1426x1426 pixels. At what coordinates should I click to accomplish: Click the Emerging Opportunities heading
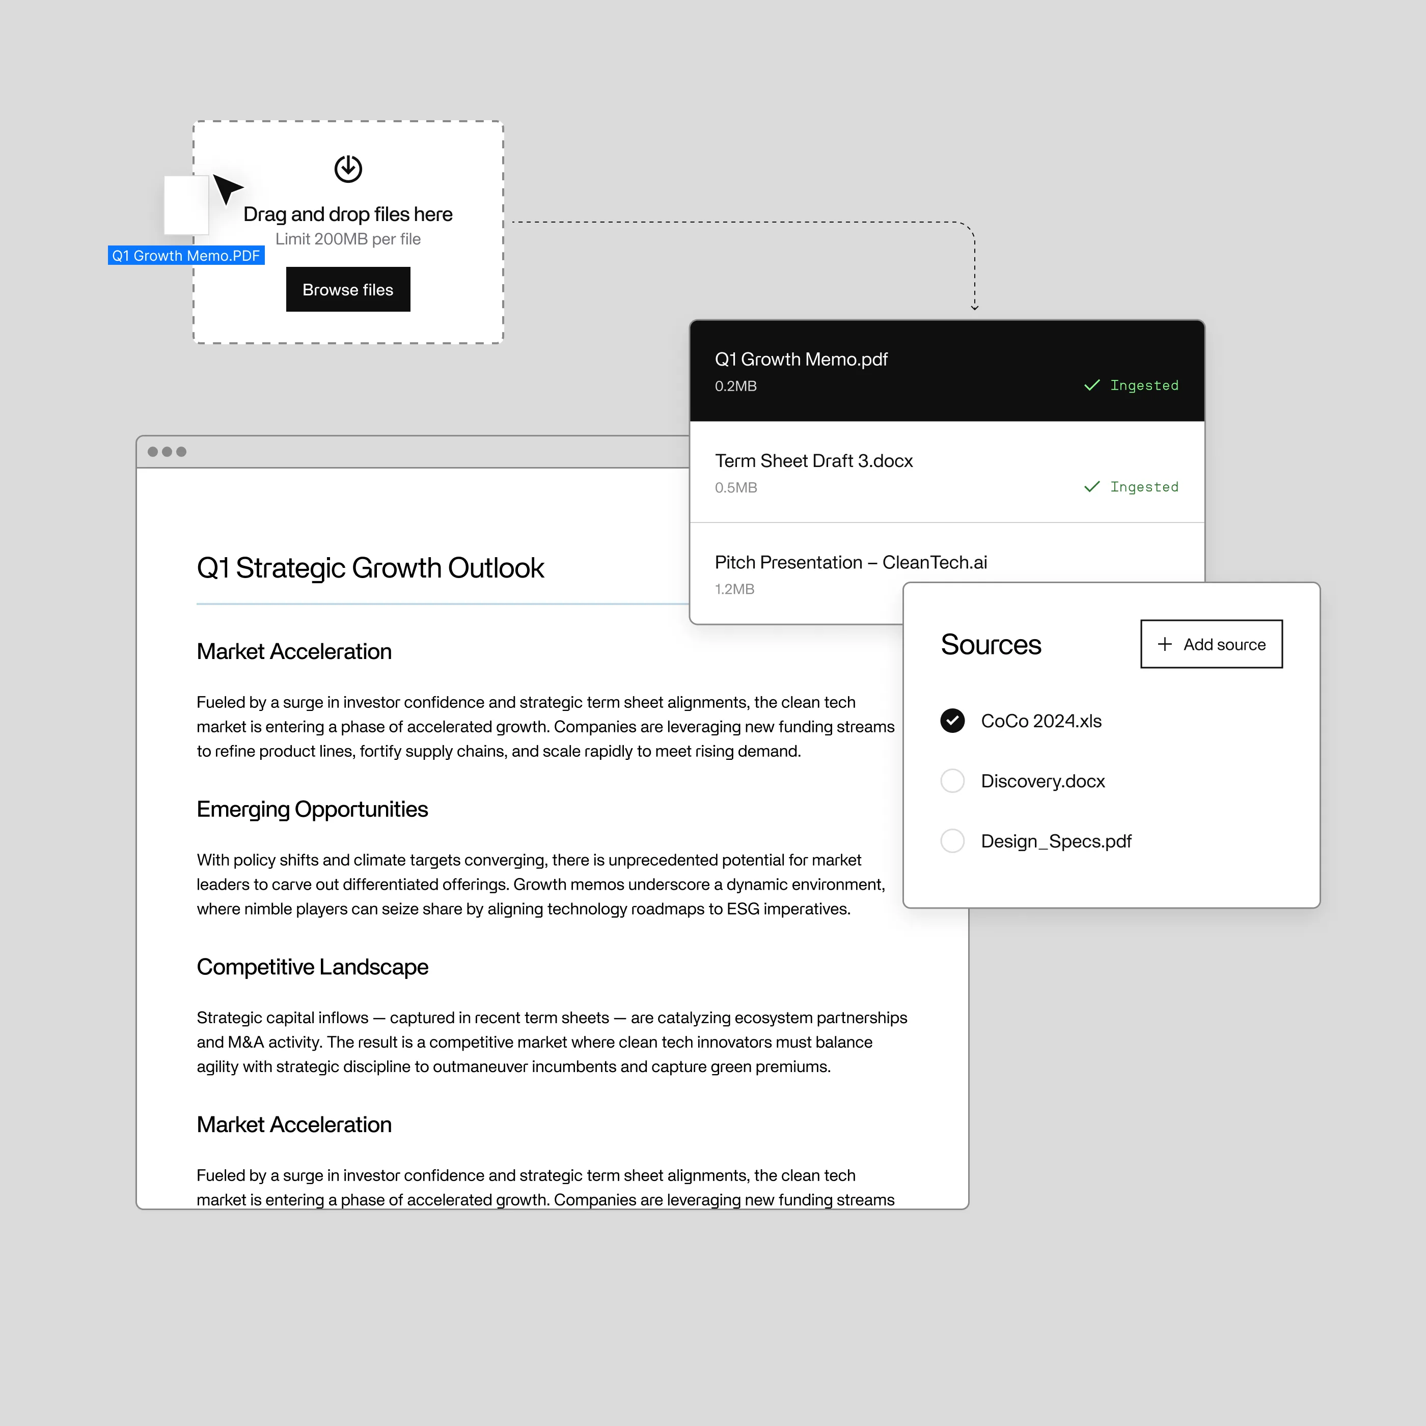[312, 809]
